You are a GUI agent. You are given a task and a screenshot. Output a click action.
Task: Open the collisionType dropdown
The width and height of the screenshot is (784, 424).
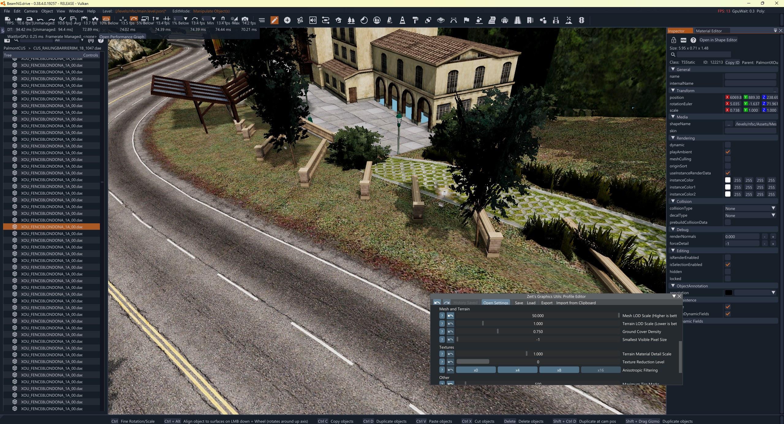coord(750,208)
